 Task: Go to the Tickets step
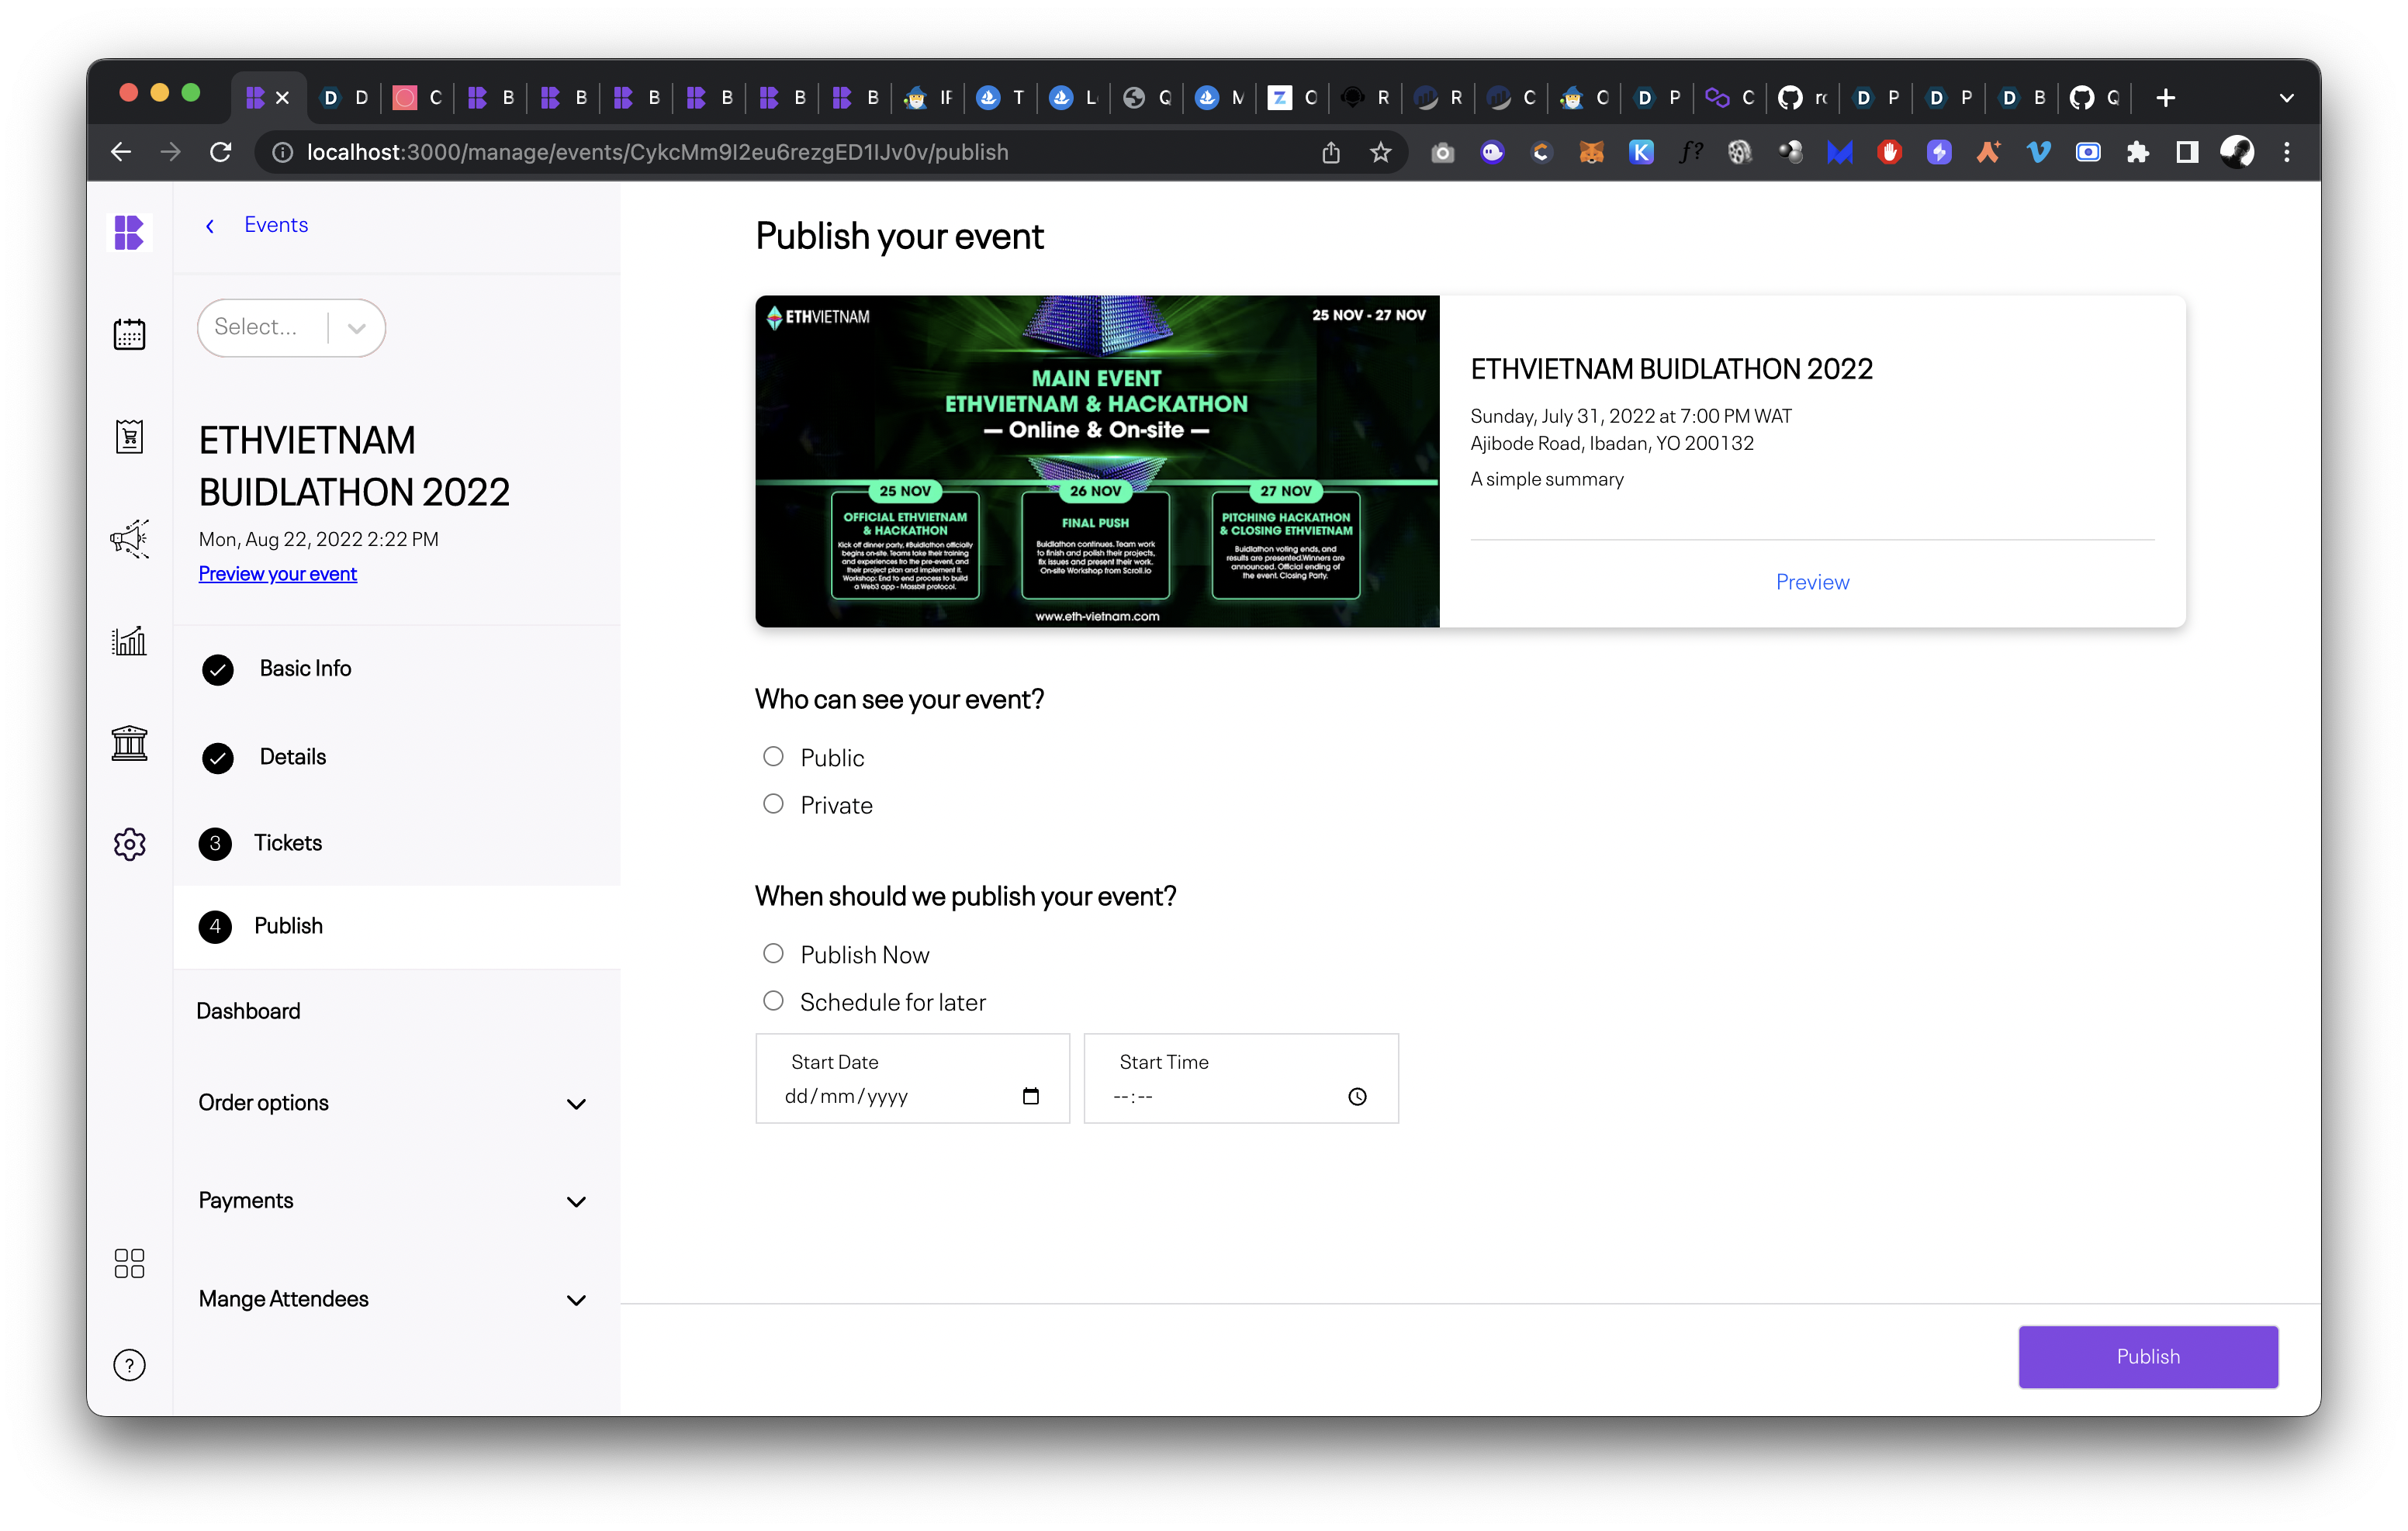pyautogui.click(x=287, y=843)
